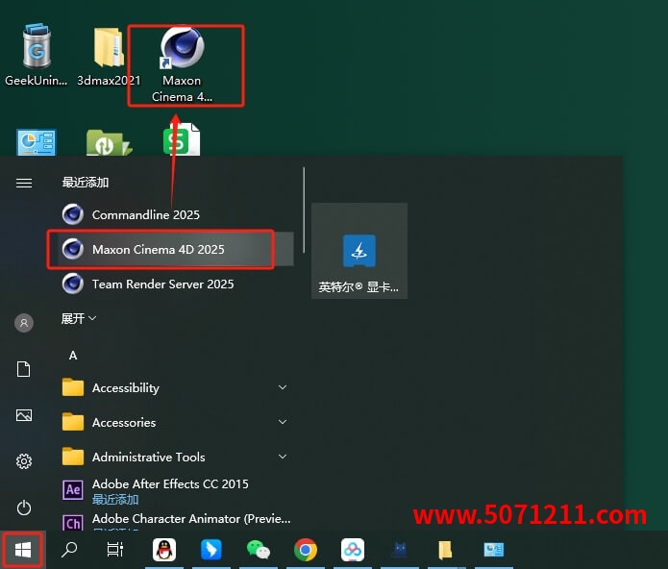668x569 pixels.
Task: Expand the Accessories folder chevron
Action: click(x=283, y=423)
